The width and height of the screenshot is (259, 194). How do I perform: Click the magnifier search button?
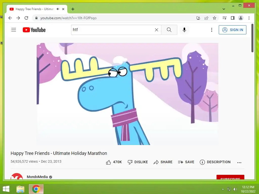pos(169,30)
